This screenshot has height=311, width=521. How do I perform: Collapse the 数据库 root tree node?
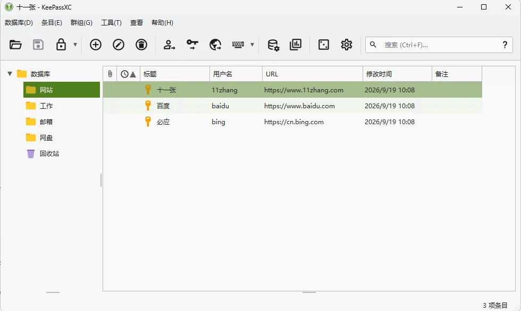(10, 74)
